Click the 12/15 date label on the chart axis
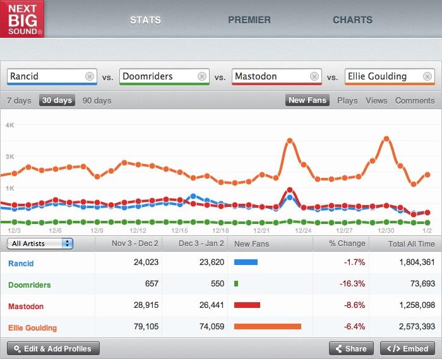The image size is (442, 359). 179,230
